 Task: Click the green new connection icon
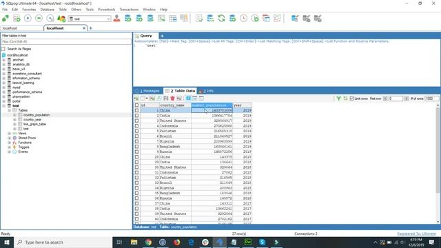pyautogui.click(x=6, y=19)
